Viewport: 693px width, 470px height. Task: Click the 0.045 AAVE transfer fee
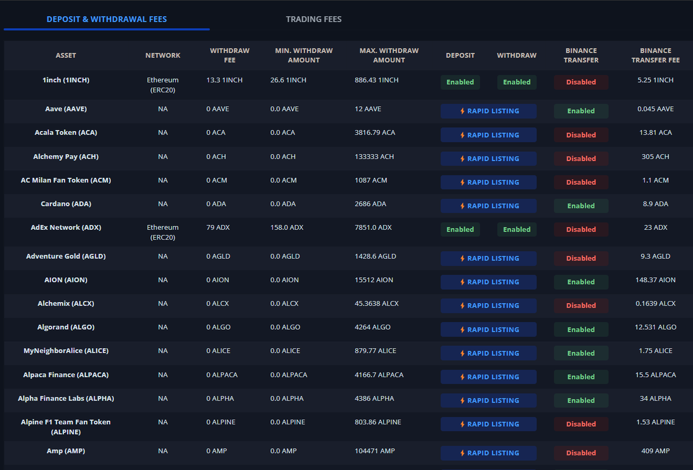tap(655, 109)
